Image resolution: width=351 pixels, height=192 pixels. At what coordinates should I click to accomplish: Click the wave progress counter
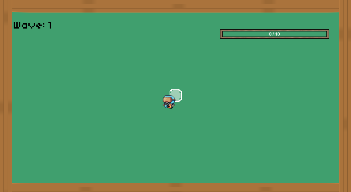(x=274, y=34)
